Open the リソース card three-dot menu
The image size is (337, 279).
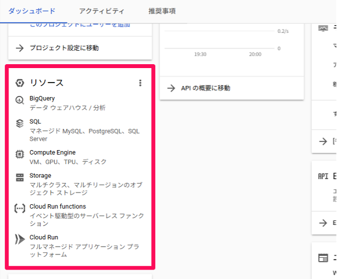[x=140, y=83]
